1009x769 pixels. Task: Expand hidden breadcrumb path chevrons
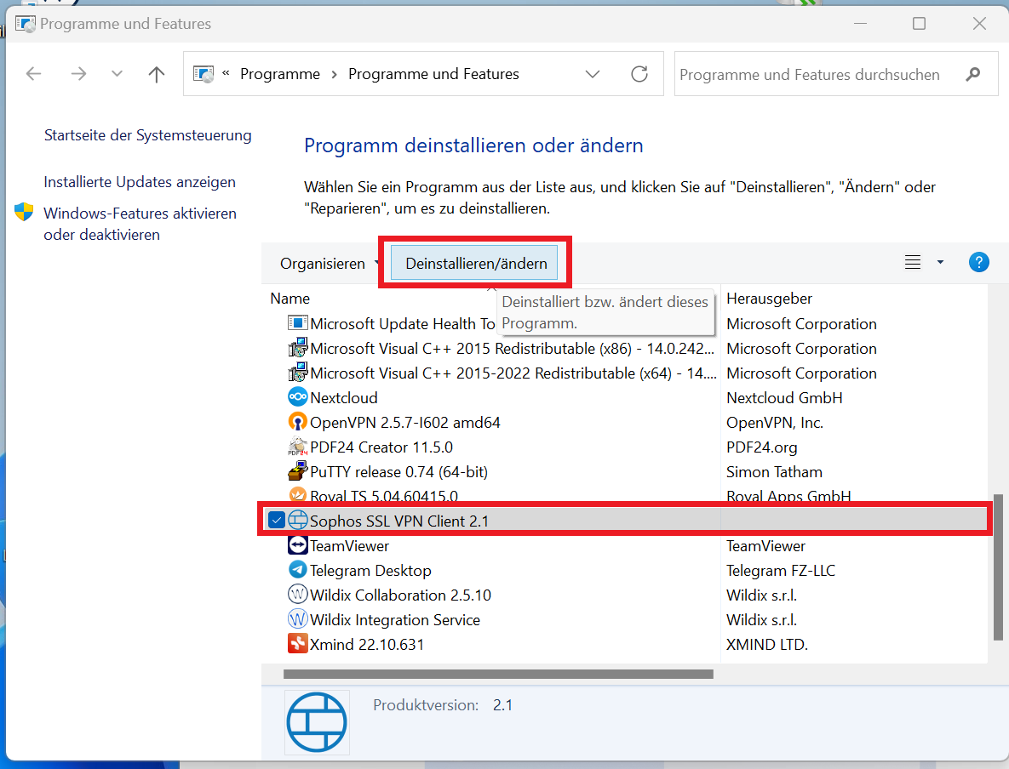pyautogui.click(x=226, y=73)
